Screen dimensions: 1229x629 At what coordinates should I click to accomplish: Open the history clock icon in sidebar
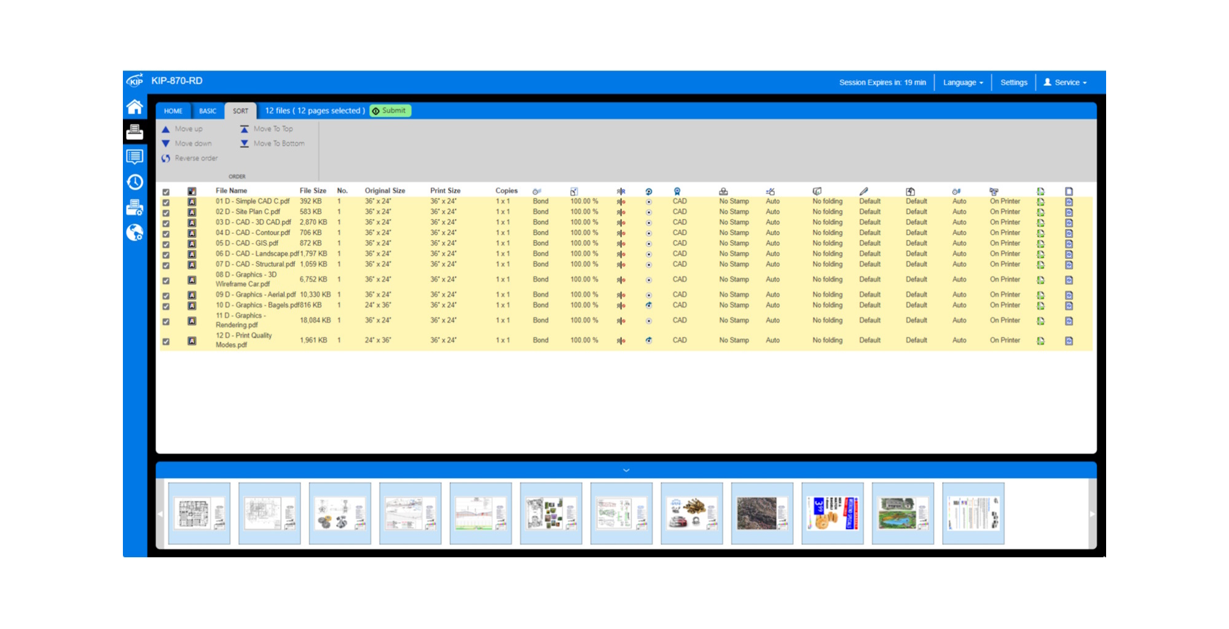point(135,182)
